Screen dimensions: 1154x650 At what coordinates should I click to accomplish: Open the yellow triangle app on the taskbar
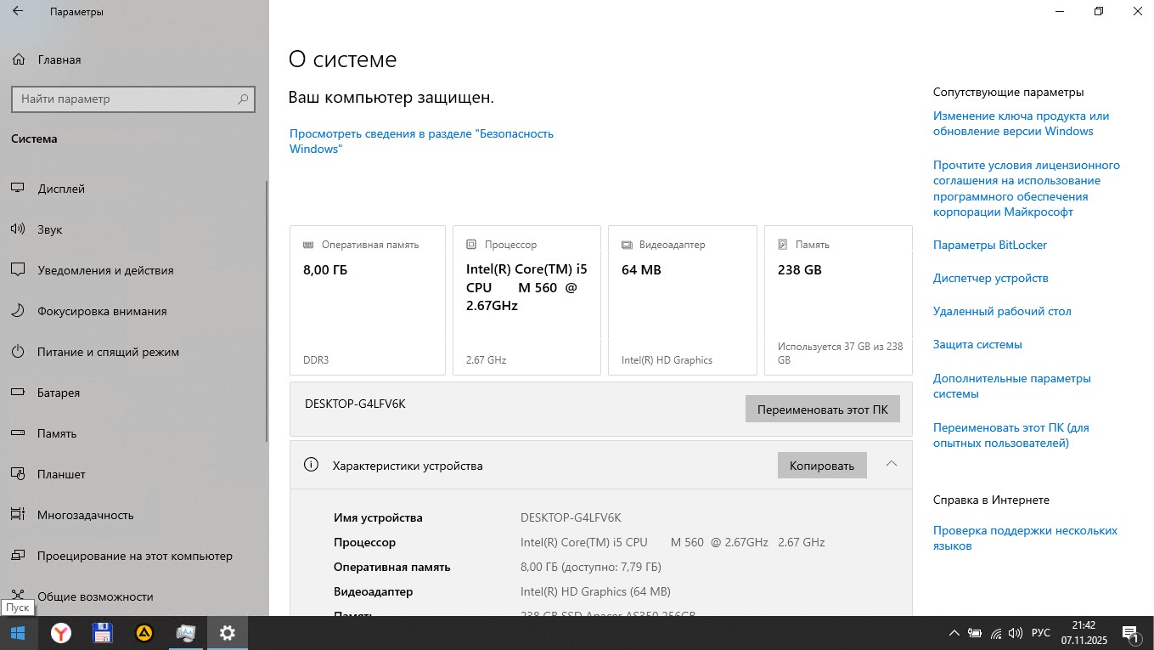tap(144, 633)
